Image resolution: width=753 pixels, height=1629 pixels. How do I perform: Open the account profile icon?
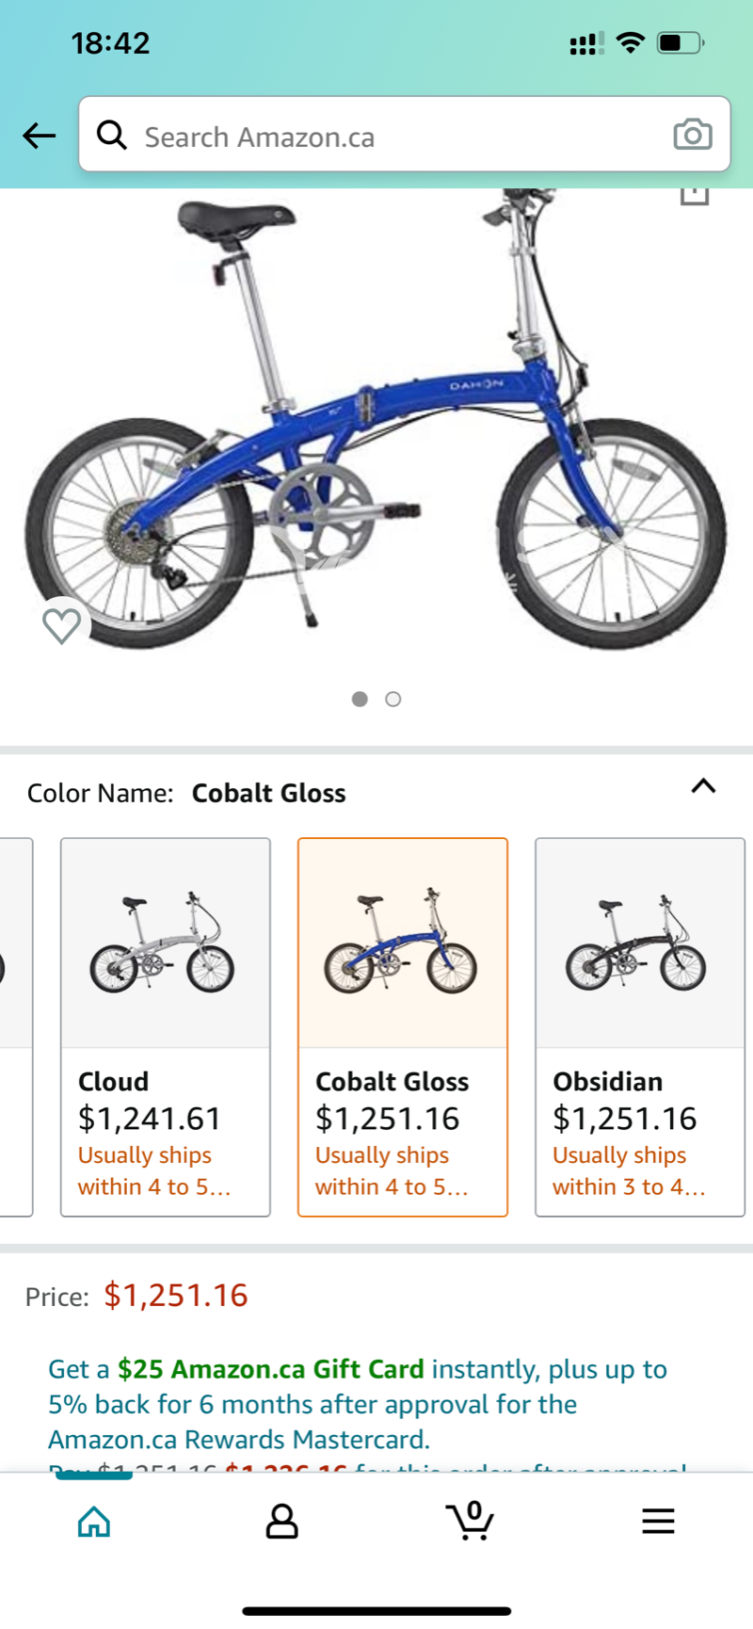coord(281,1521)
